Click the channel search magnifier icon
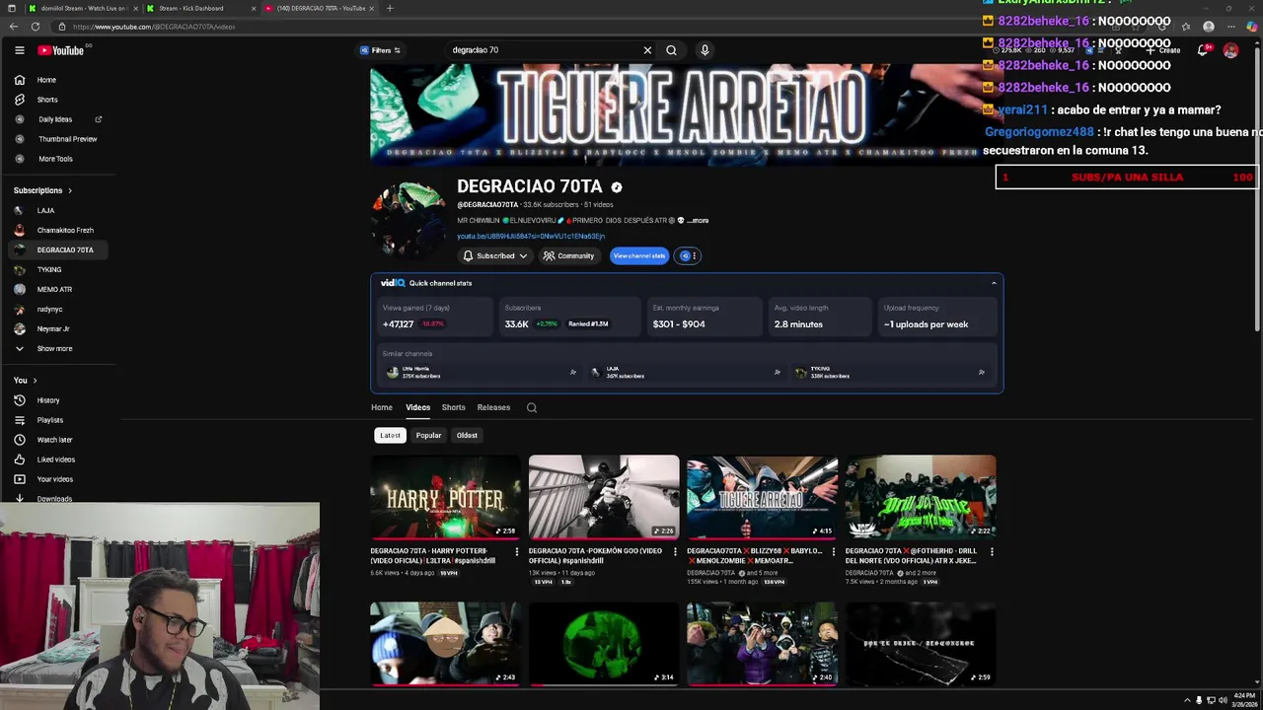This screenshot has height=710, width=1263. click(x=532, y=407)
